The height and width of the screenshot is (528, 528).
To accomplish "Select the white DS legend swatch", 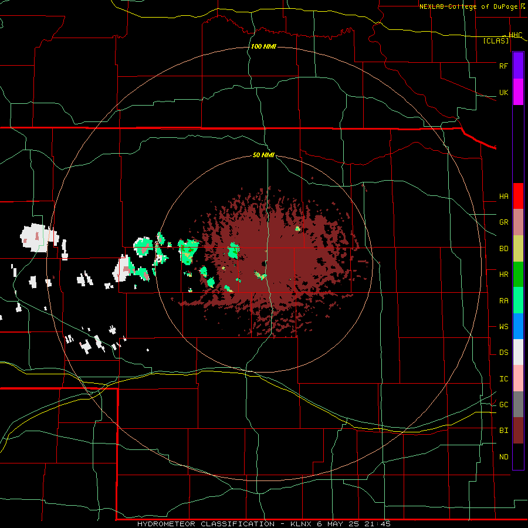I will pyautogui.click(x=518, y=352).
